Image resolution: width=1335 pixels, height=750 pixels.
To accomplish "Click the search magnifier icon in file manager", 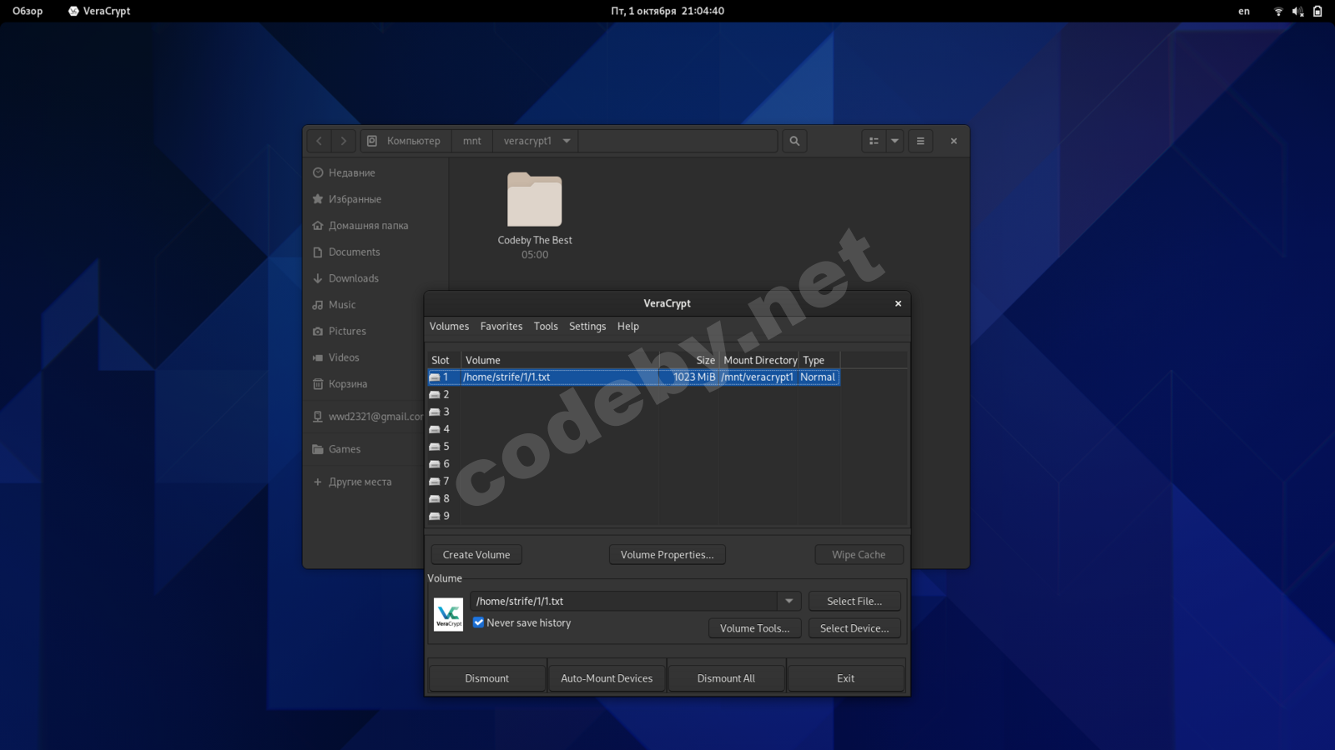I will [794, 141].
